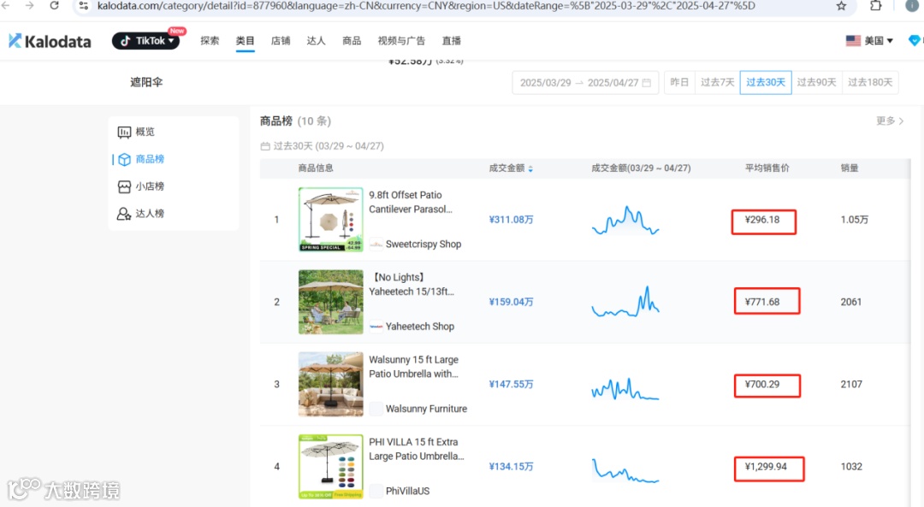
Task: Click the date range input 2025/03/29 to 2025/04/27
Action: click(585, 82)
